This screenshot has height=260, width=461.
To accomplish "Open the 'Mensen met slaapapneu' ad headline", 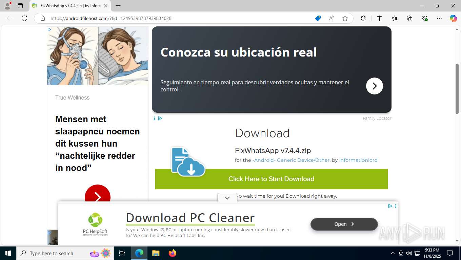I will pos(98,144).
